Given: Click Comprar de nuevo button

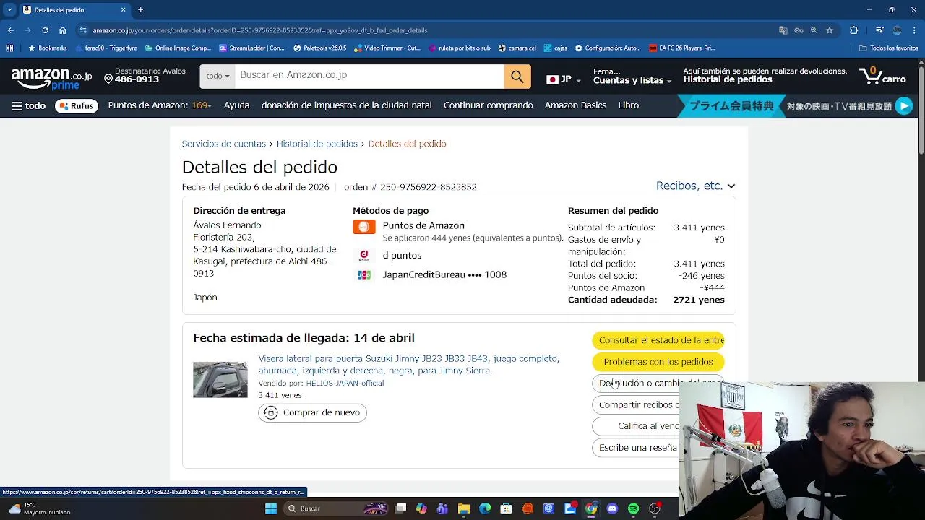Looking at the screenshot, I should (x=312, y=412).
